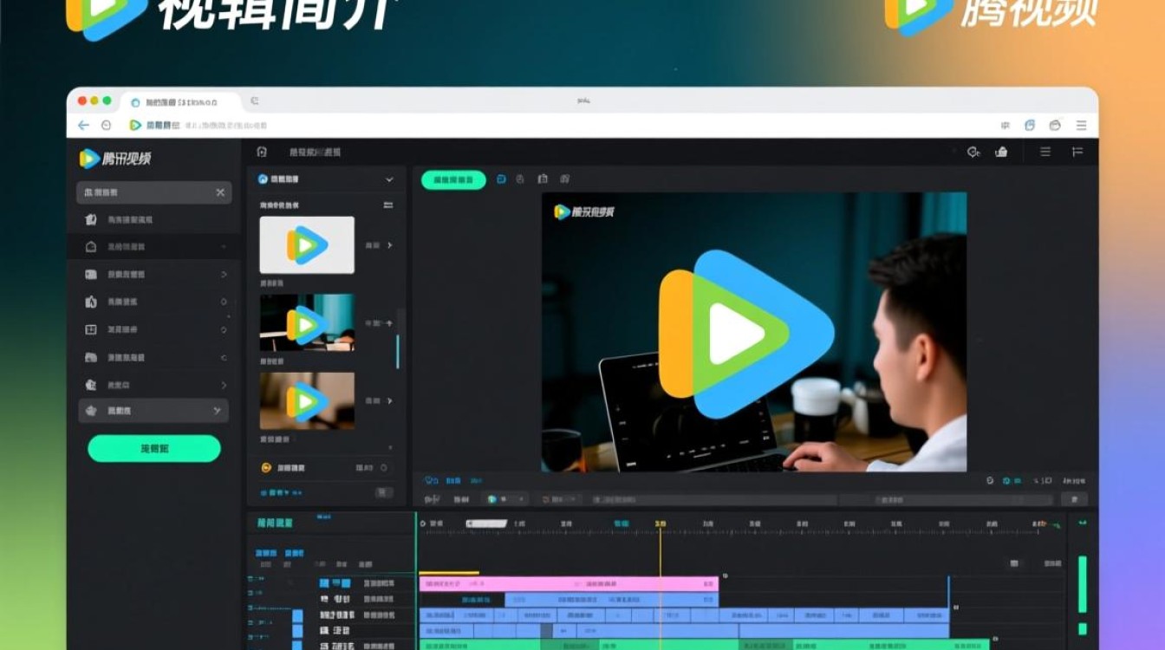Viewport: 1165px width, 650px height.
Task: Click the yellow playhead on timeline ruler
Action: [661, 524]
